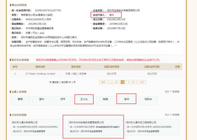Click 共计 7 条信息 count label

click(x=172, y=92)
